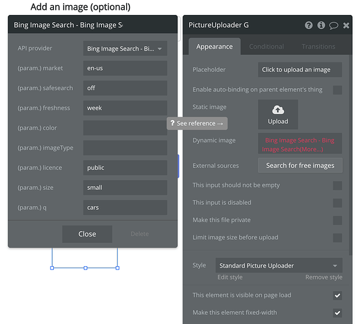Image resolution: width=362 pixels, height=324 pixels.
Task: Click the Close button in Bing Image Search popup
Action: [x=87, y=234]
